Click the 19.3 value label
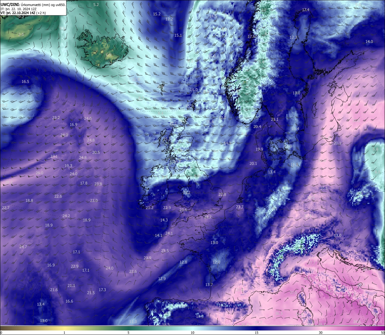385x335 pixels. point(68,166)
